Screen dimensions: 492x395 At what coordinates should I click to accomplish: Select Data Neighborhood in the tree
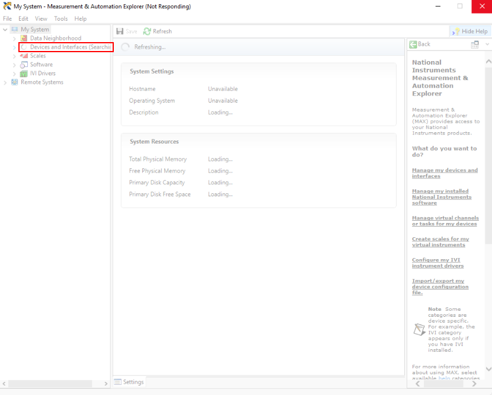pyautogui.click(x=56, y=39)
